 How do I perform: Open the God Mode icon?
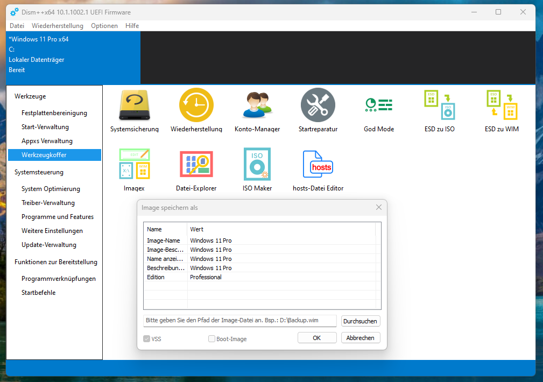(x=379, y=104)
